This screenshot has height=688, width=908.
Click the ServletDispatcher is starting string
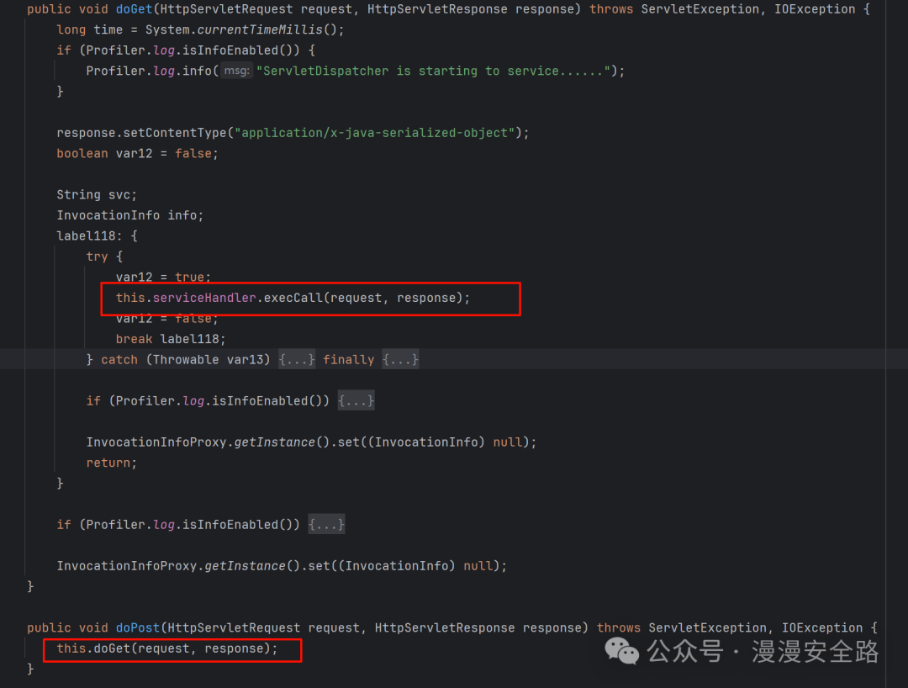click(x=433, y=71)
